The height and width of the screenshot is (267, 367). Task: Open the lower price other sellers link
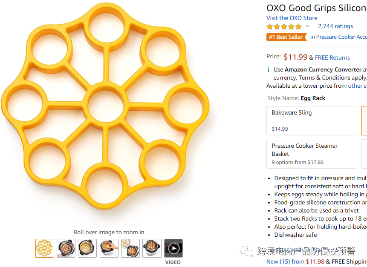pyautogui.click(x=357, y=86)
